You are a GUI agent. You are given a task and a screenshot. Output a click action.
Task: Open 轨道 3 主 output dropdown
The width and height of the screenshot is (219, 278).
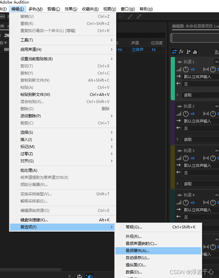coord(201,172)
